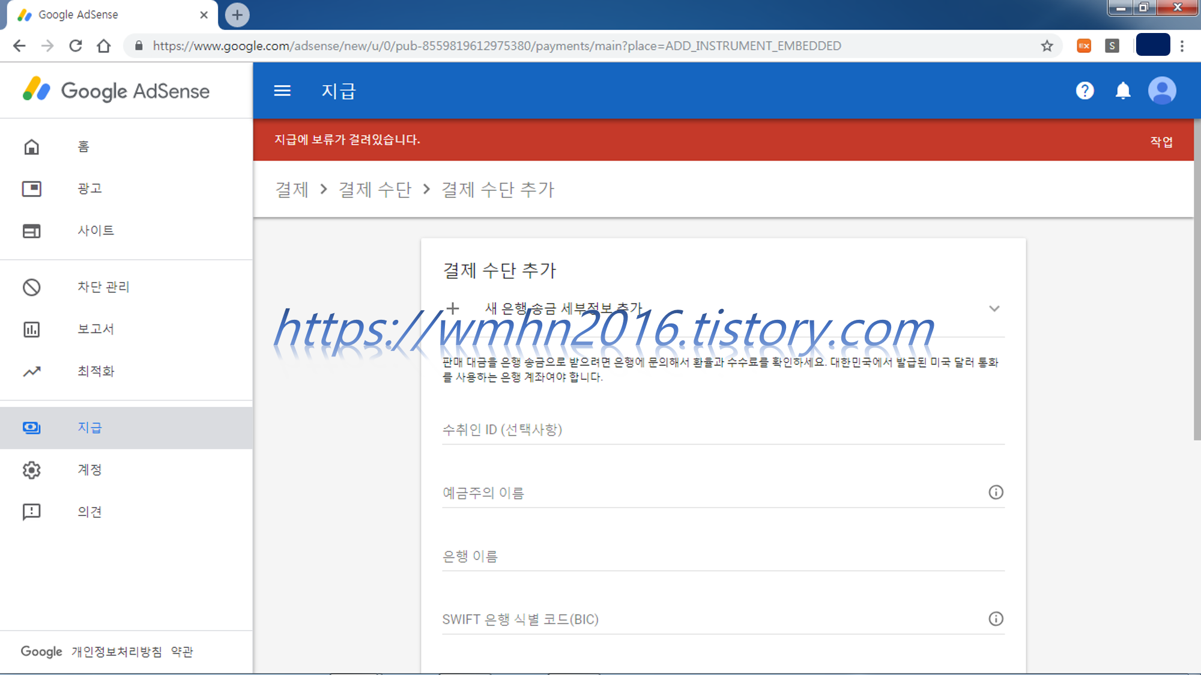Click the browser address bar URL

[x=497, y=46]
